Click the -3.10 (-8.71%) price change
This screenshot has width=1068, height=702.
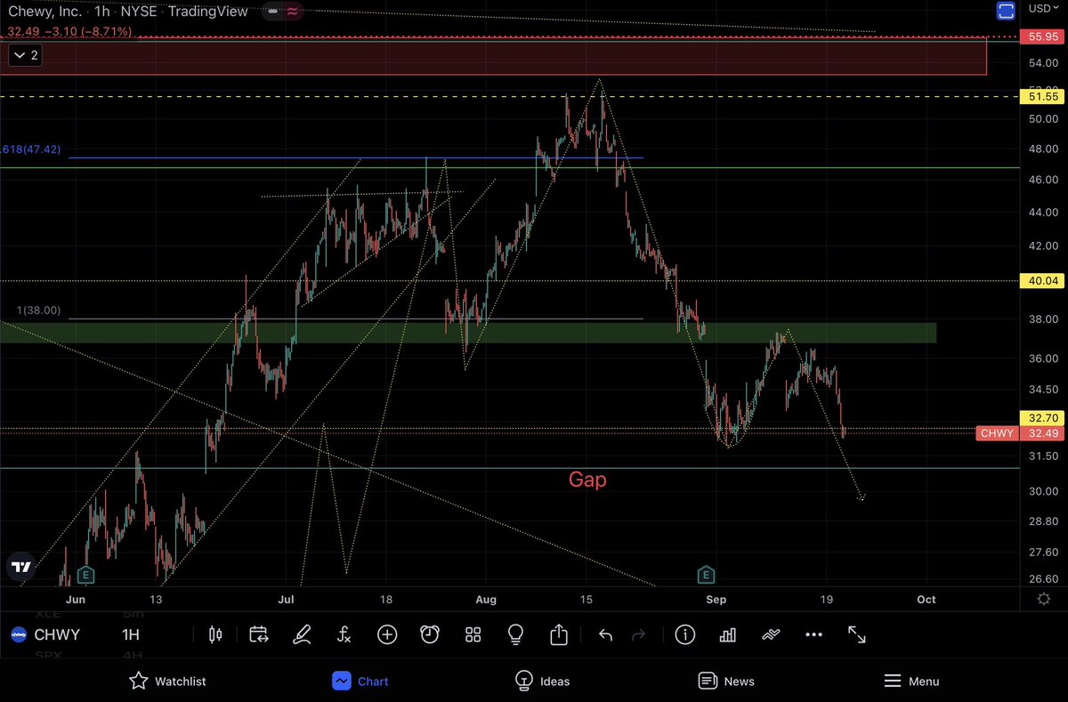[88, 31]
